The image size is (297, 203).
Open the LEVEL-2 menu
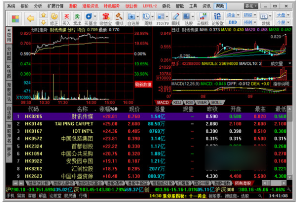coord(150,6)
